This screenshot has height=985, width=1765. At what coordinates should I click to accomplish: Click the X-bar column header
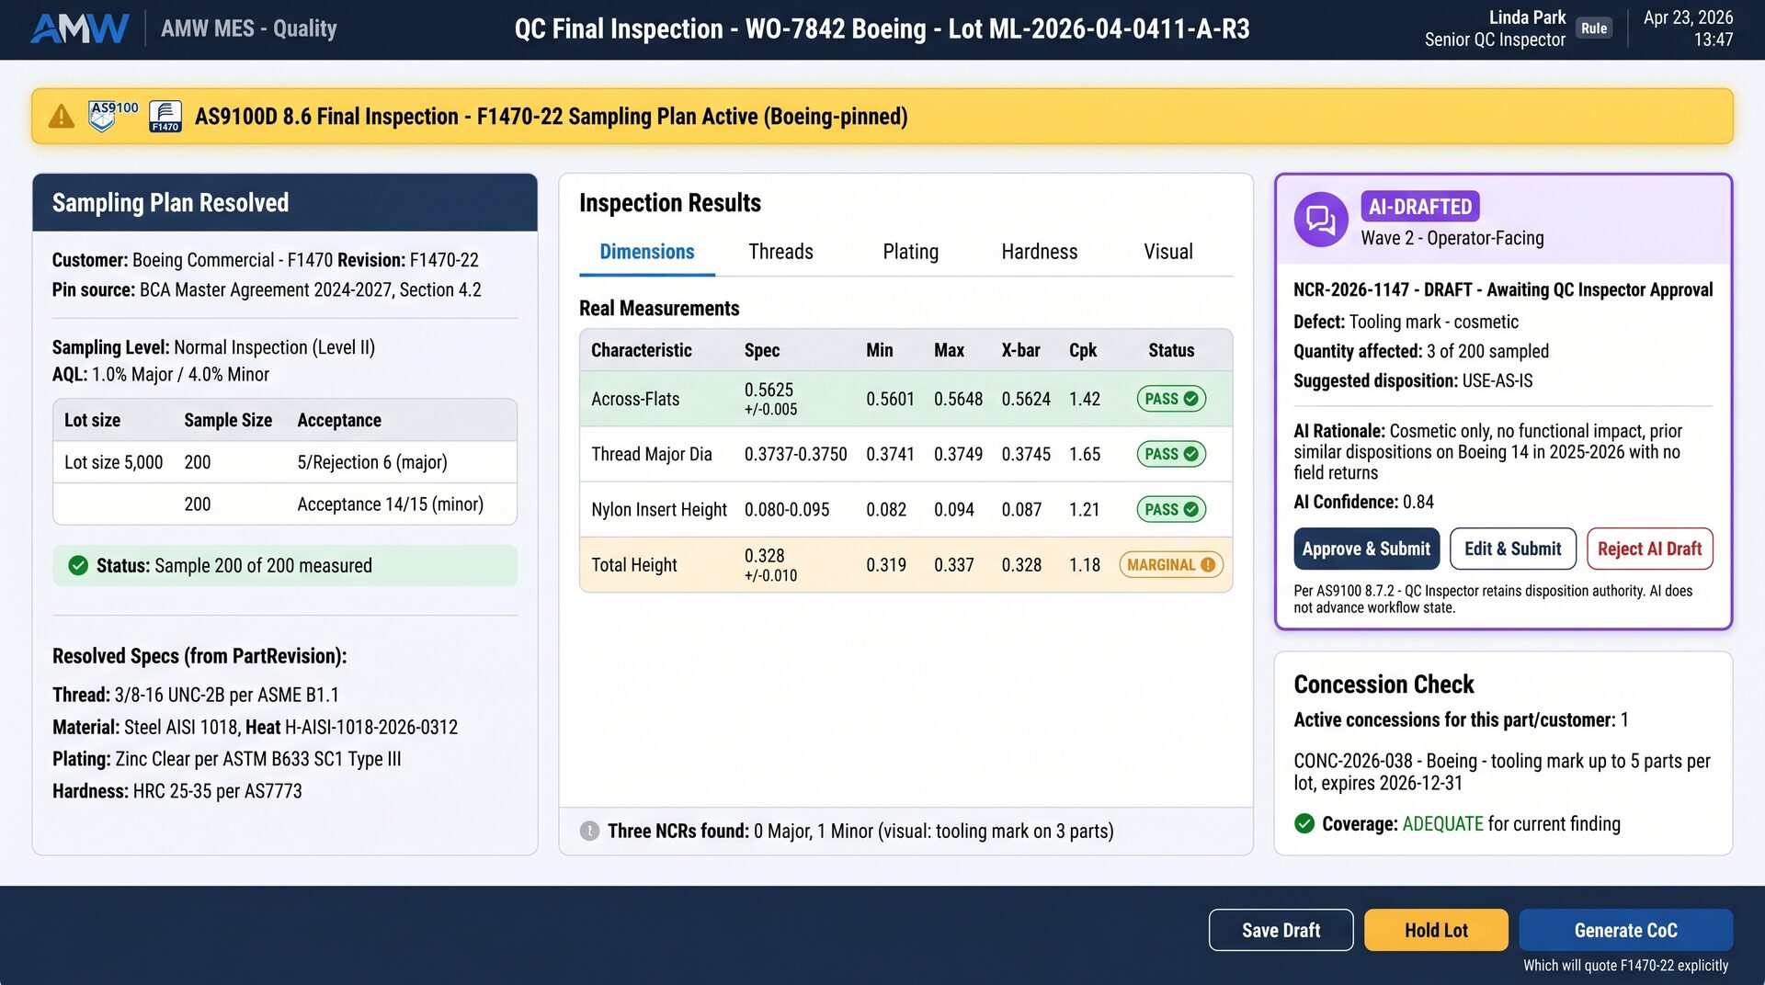(1020, 350)
